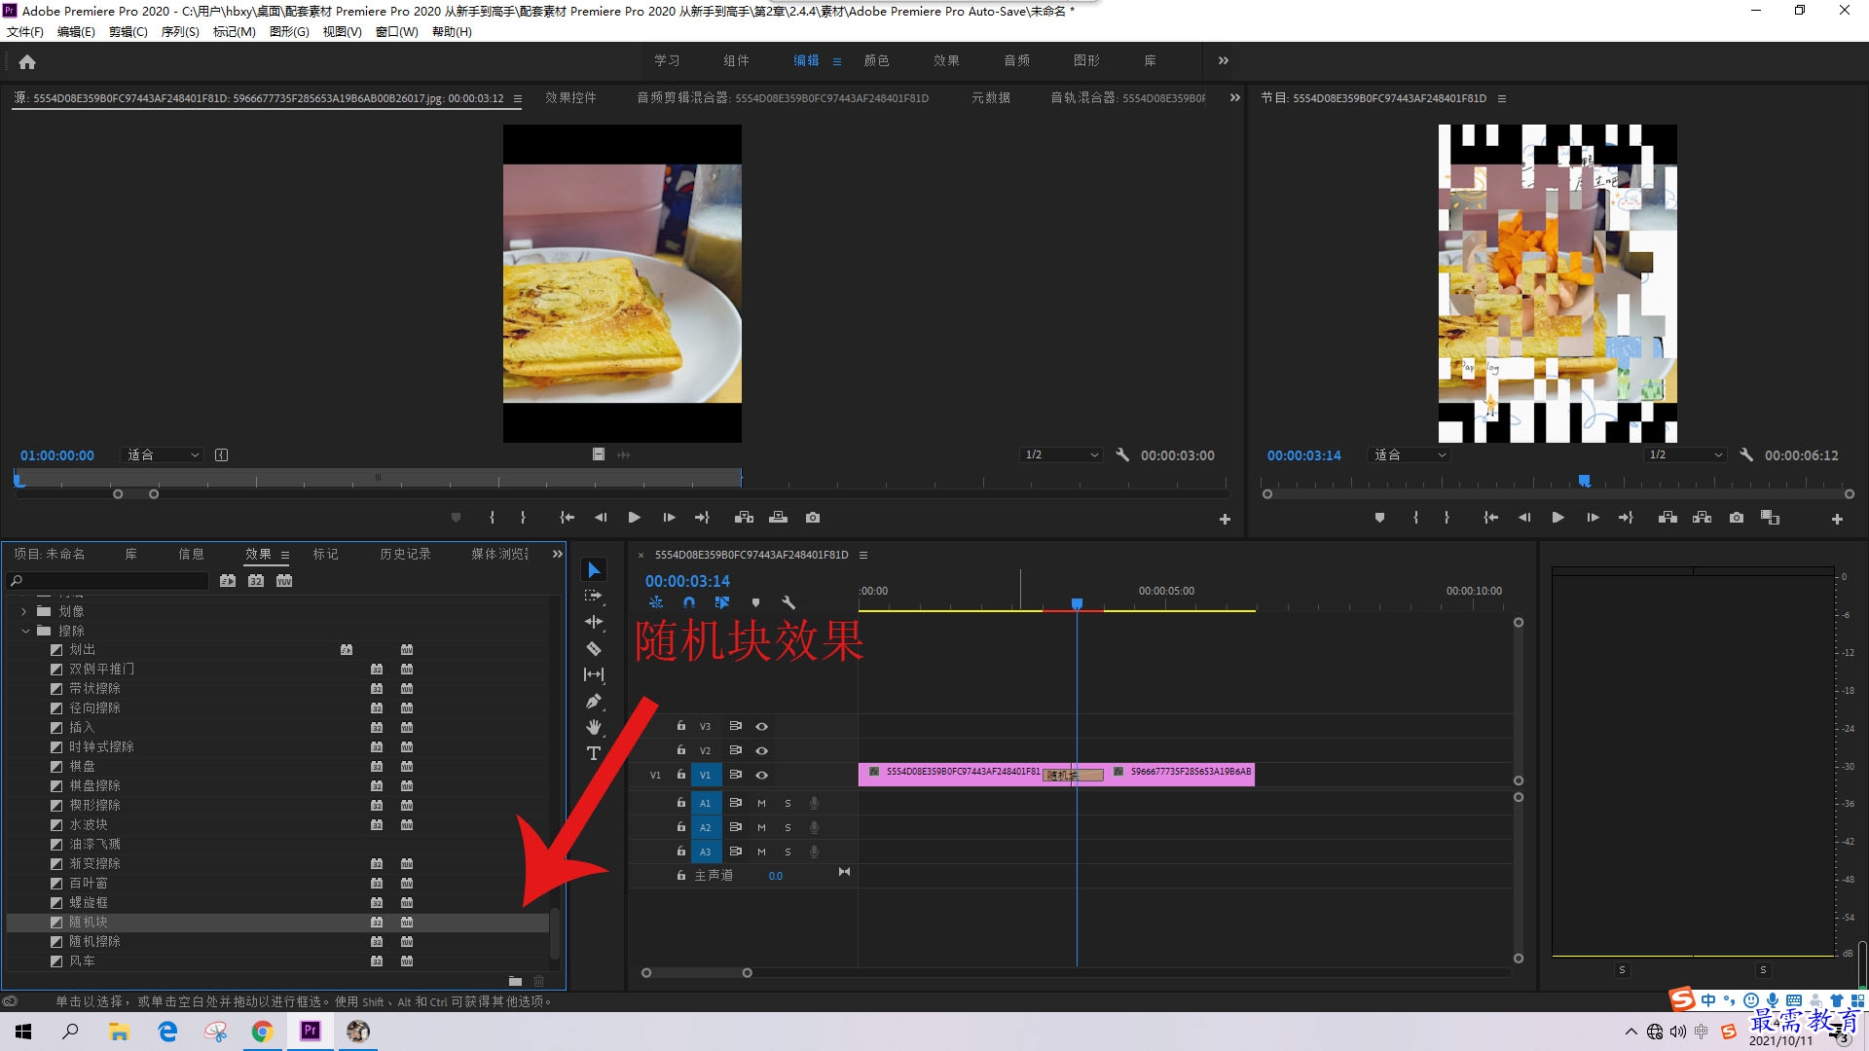The image size is (1869, 1051).
Task: Open Chrome from Windows taskbar
Action: (263, 1032)
